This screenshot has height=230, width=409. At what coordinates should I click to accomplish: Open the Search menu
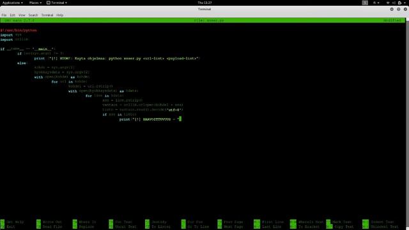tap(33, 15)
